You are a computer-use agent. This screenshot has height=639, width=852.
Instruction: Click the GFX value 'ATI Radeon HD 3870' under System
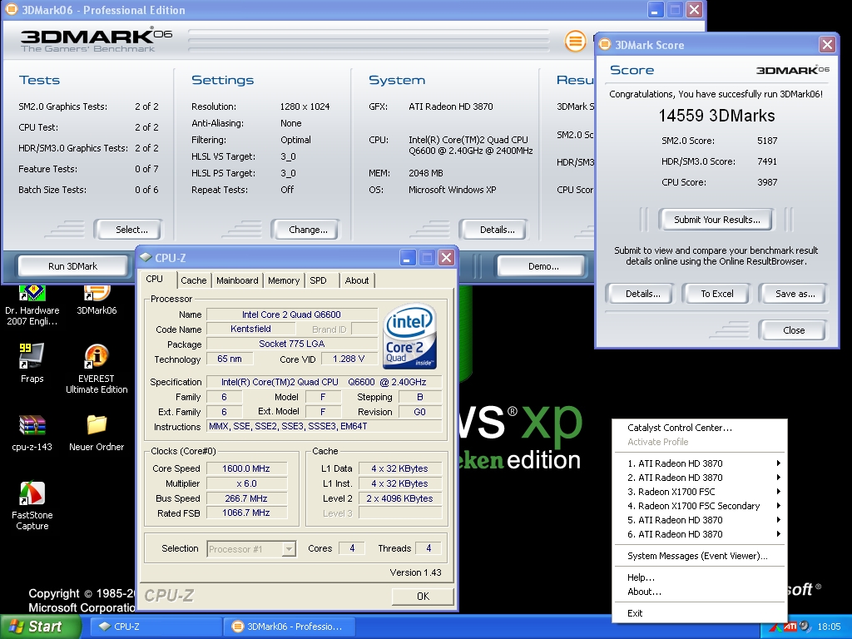click(450, 106)
